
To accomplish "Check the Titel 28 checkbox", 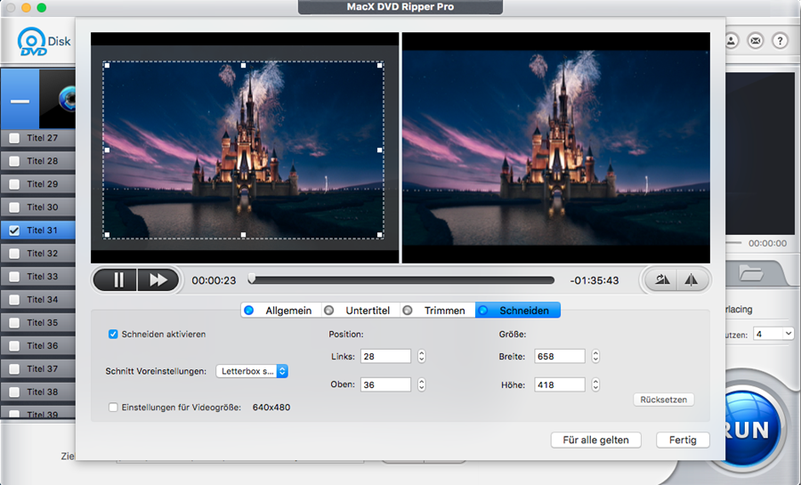I will [x=14, y=161].
